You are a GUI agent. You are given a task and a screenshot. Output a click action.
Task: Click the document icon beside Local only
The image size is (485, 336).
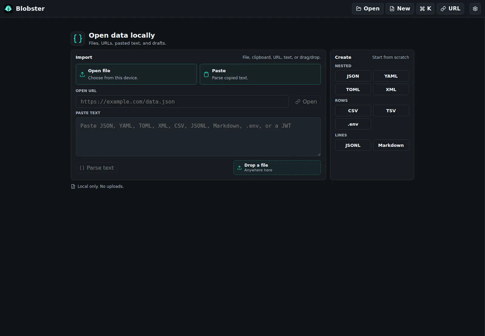pyautogui.click(x=73, y=187)
